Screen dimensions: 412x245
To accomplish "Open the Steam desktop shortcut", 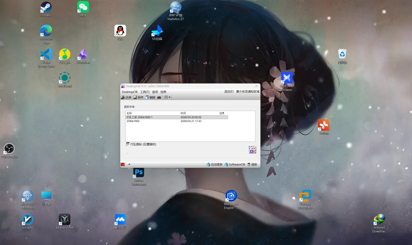I will coord(46,9).
